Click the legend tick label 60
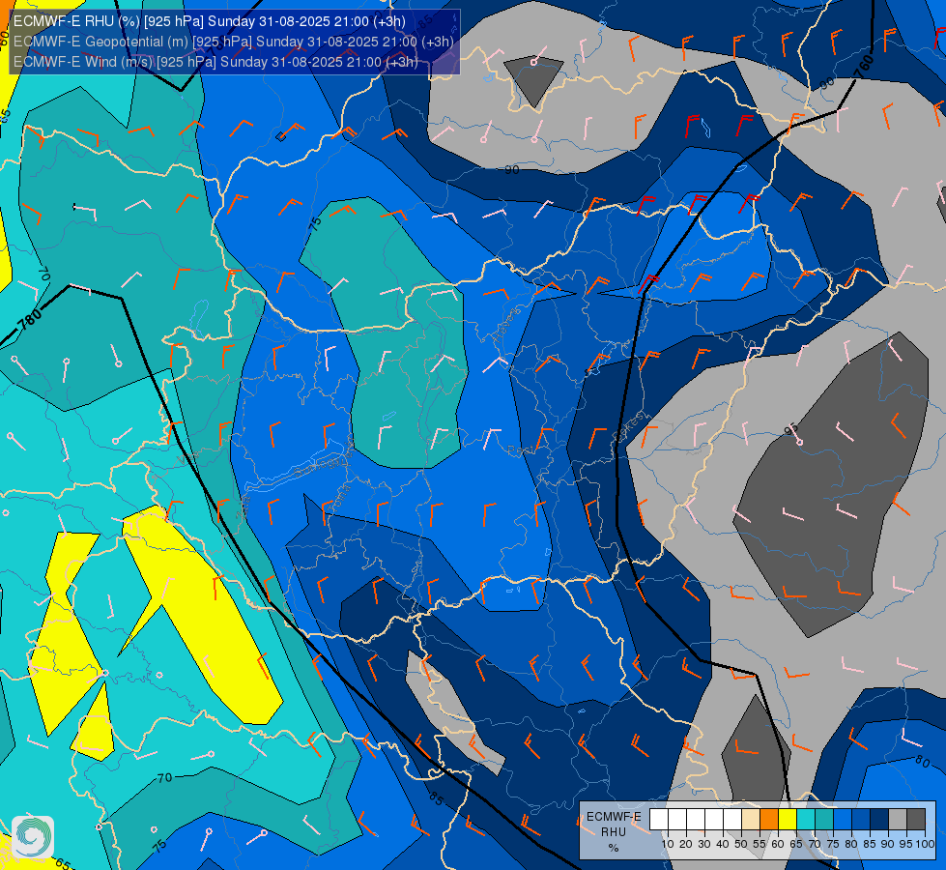This screenshot has height=870, width=946. tap(778, 844)
